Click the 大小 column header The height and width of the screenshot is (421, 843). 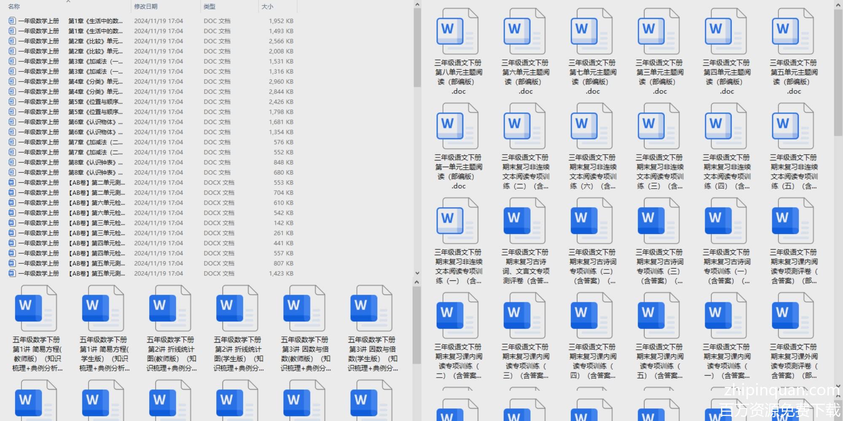click(x=267, y=7)
